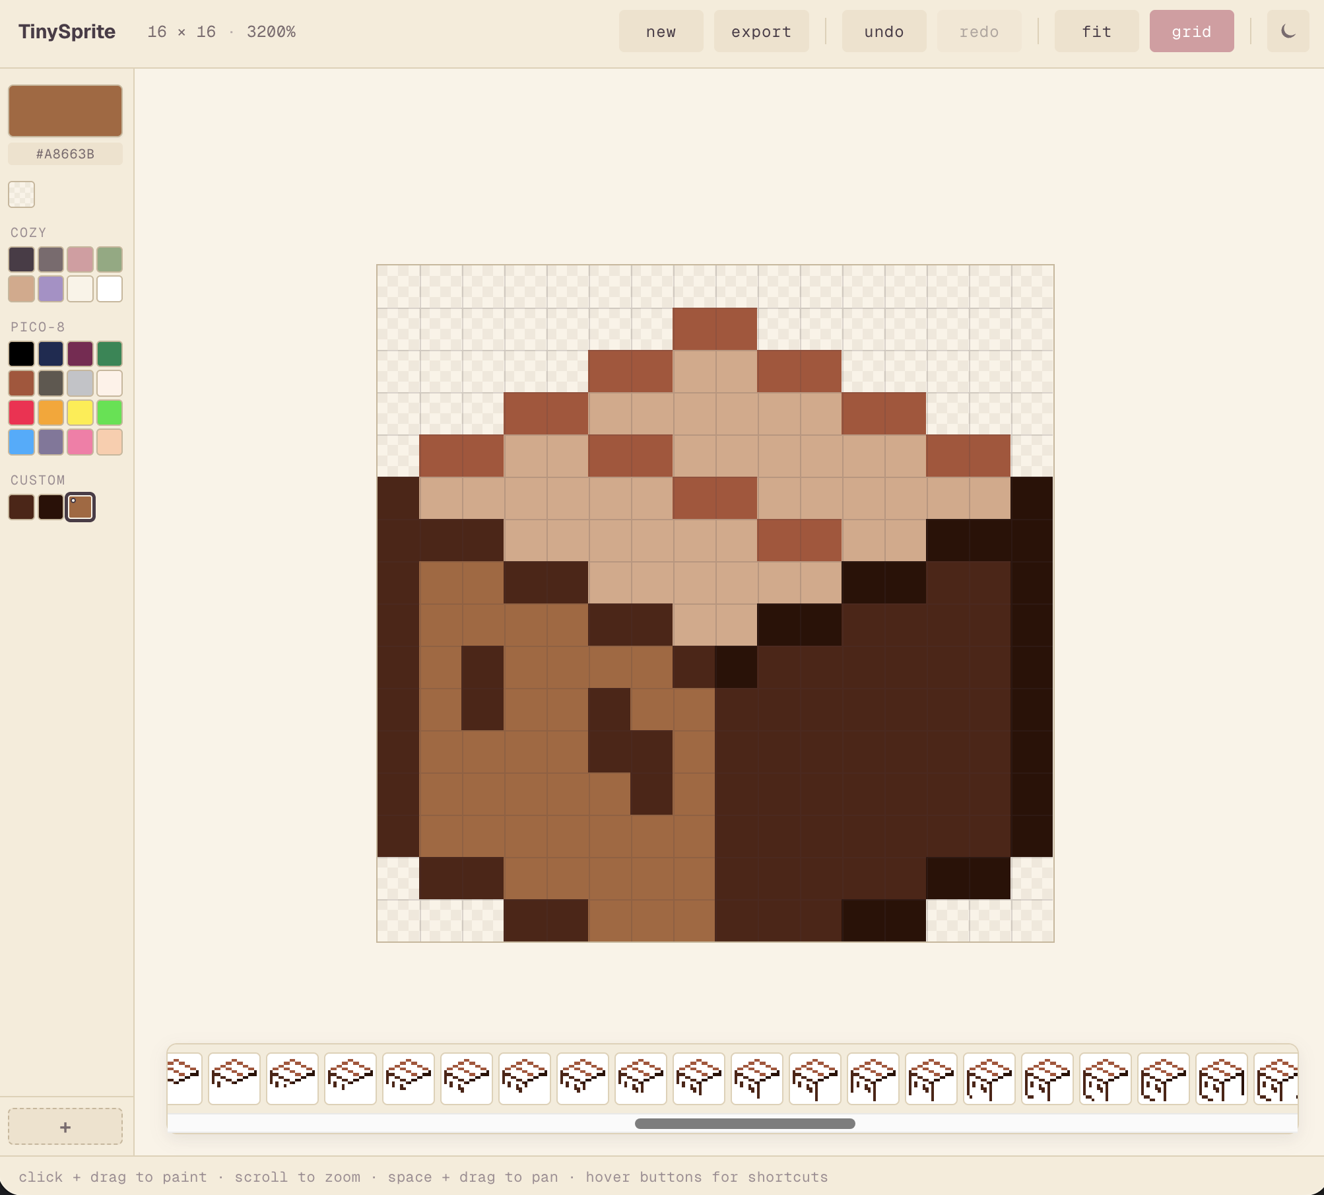Click the TinySprite app title
This screenshot has height=1195, width=1324.
tap(67, 31)
